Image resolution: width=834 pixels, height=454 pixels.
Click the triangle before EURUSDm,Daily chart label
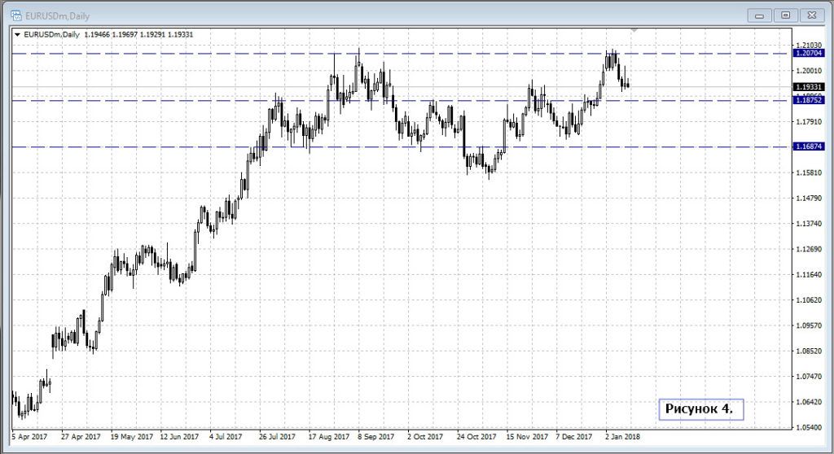coord(18,34)
